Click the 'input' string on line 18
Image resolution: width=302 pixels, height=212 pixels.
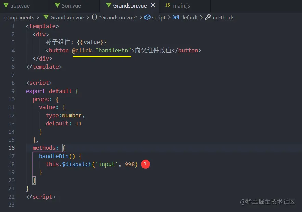(107, 164)
